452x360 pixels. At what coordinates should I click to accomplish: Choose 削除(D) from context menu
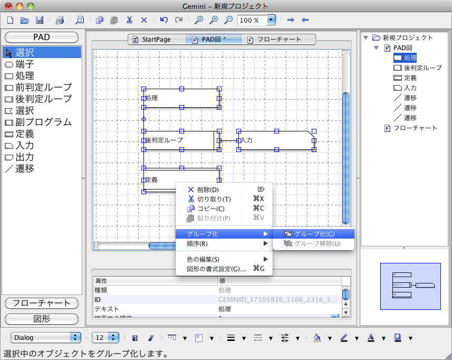[x=224, y=190]
